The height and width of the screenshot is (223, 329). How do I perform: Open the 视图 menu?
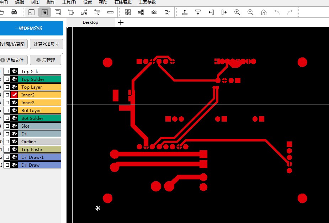35,2
